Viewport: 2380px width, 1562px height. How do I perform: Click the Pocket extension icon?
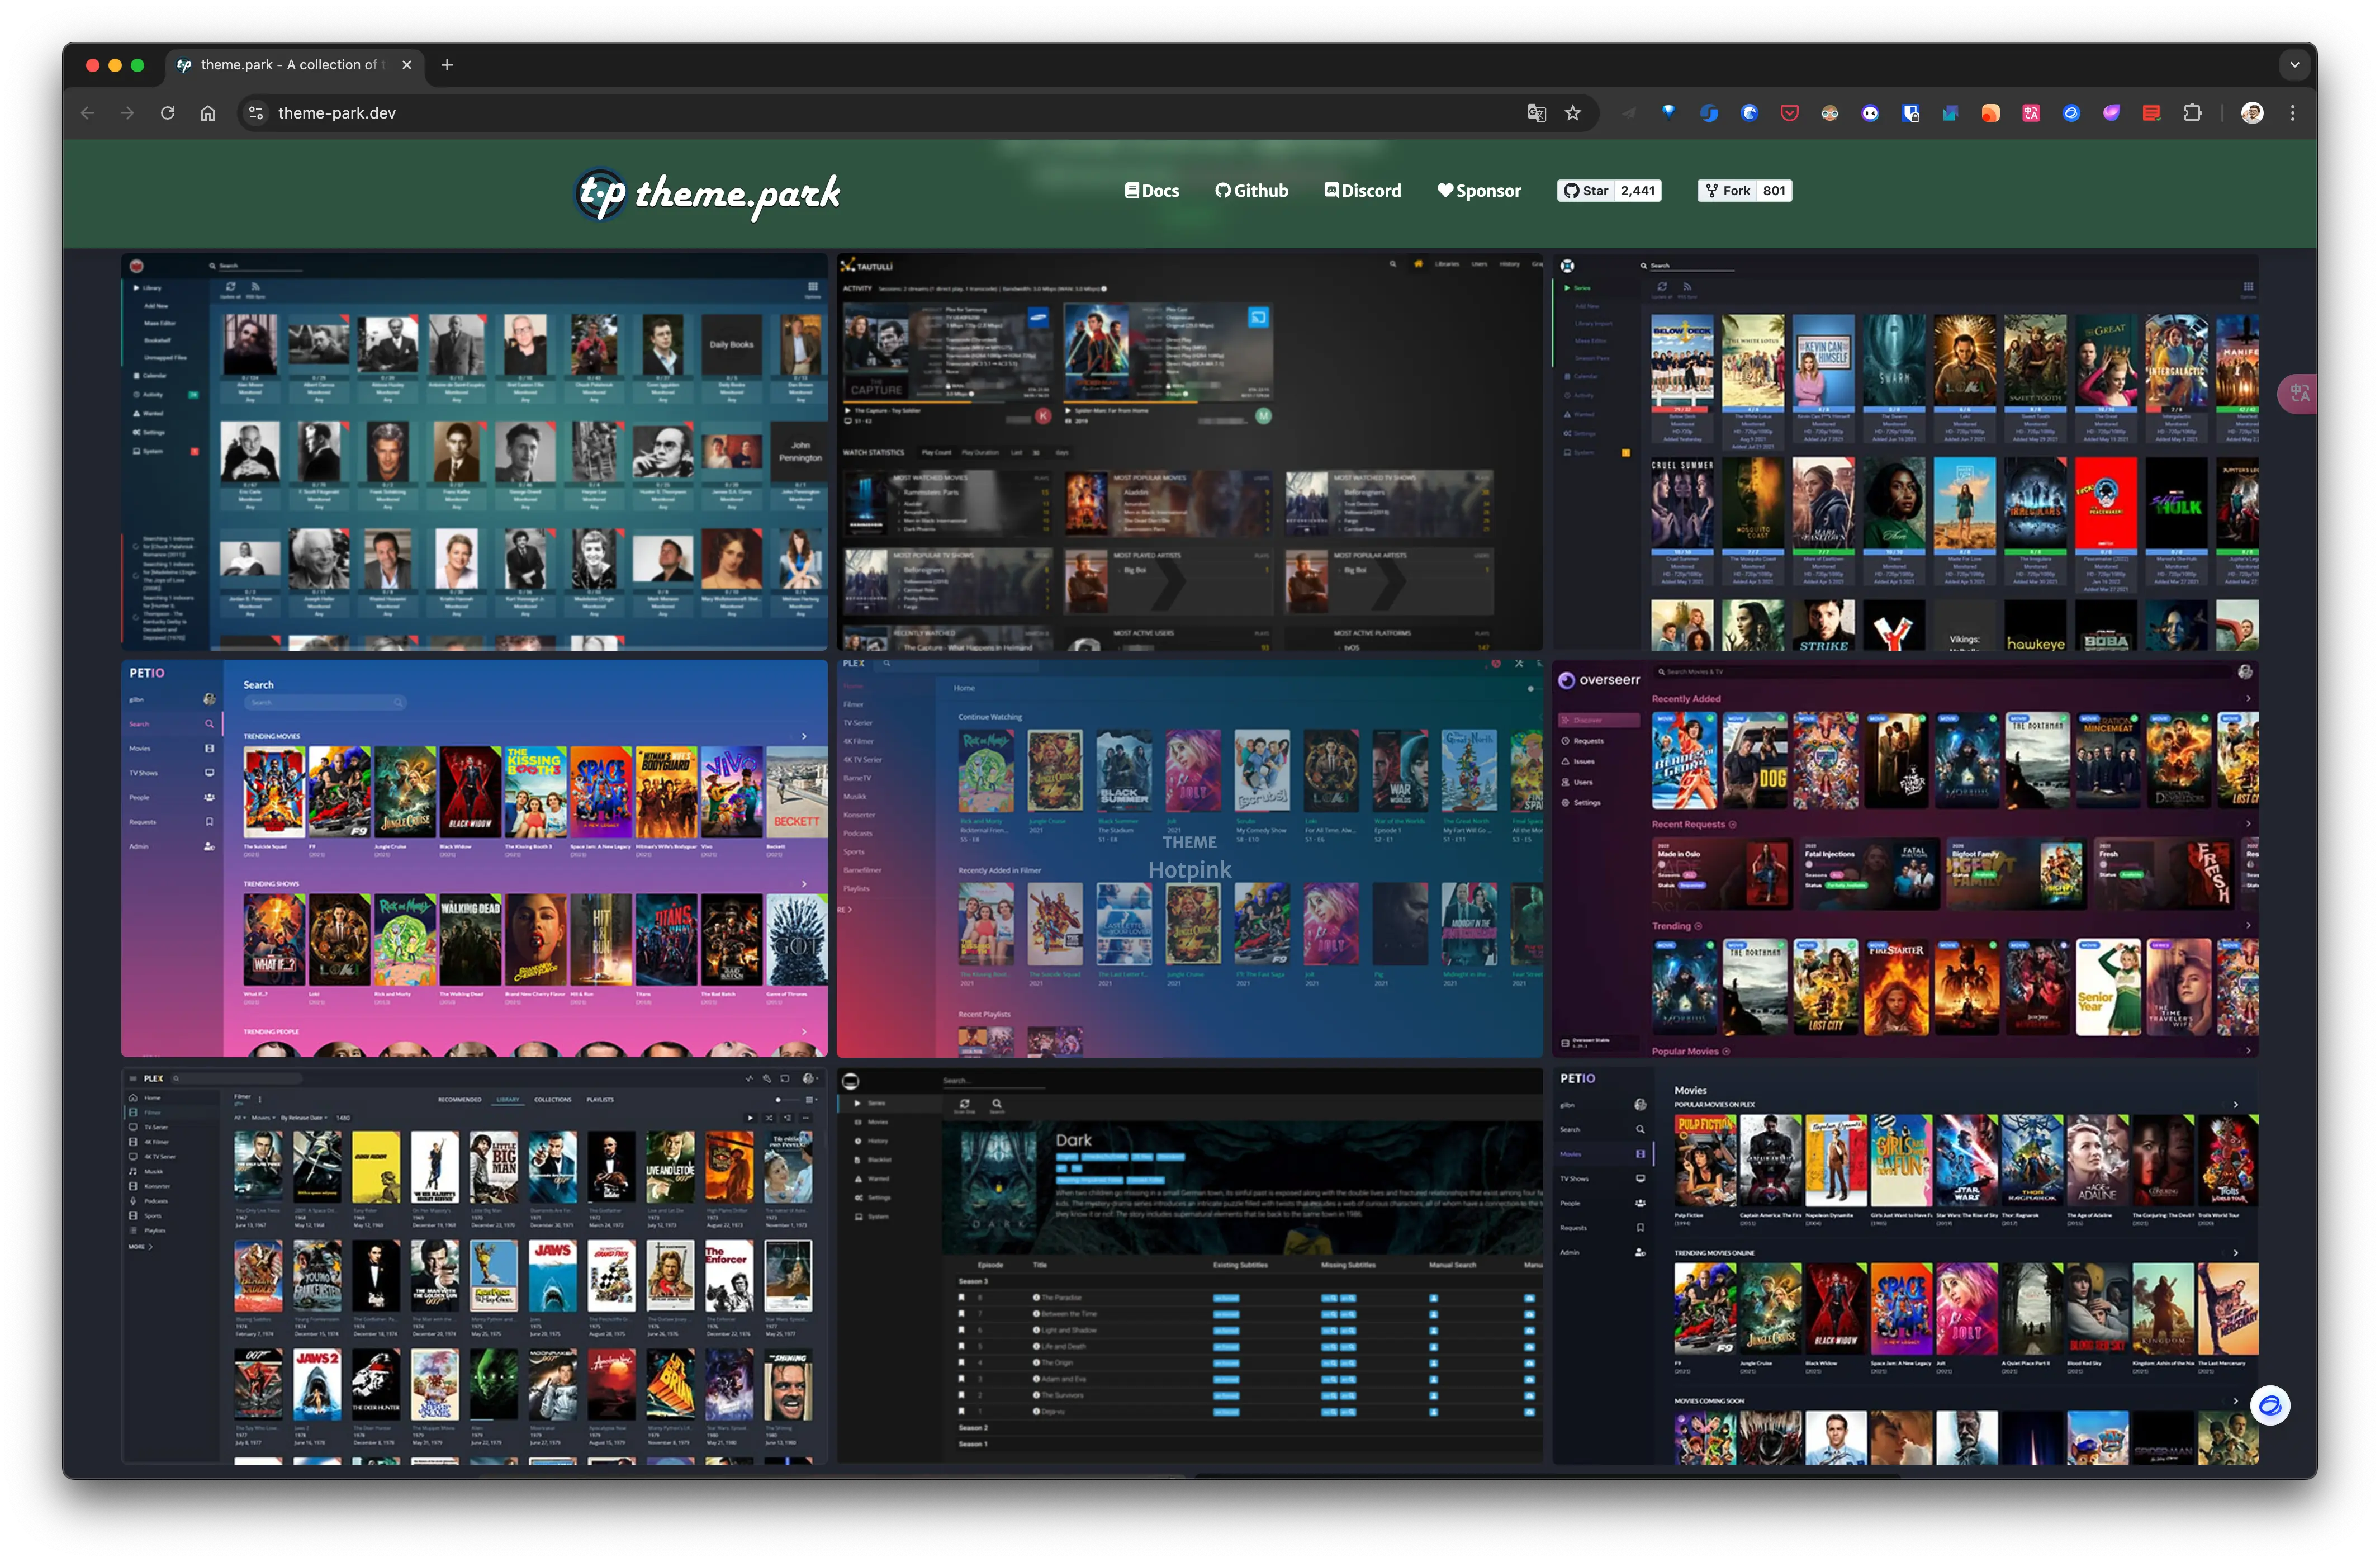coord(1789,113)
